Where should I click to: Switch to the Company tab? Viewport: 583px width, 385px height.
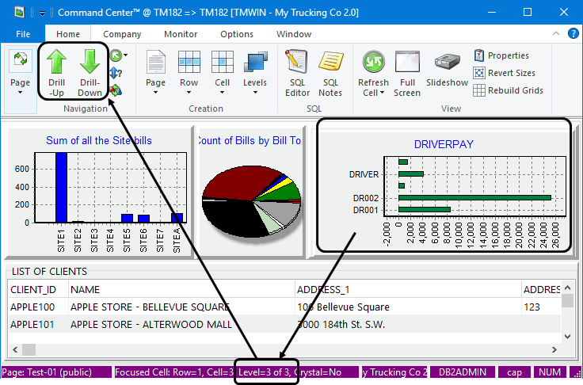coord(122,34)
